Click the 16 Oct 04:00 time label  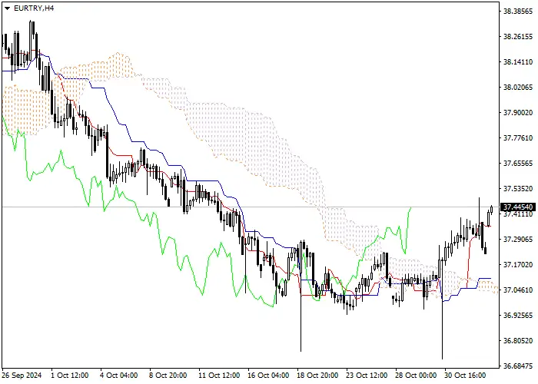pos(268,376)
